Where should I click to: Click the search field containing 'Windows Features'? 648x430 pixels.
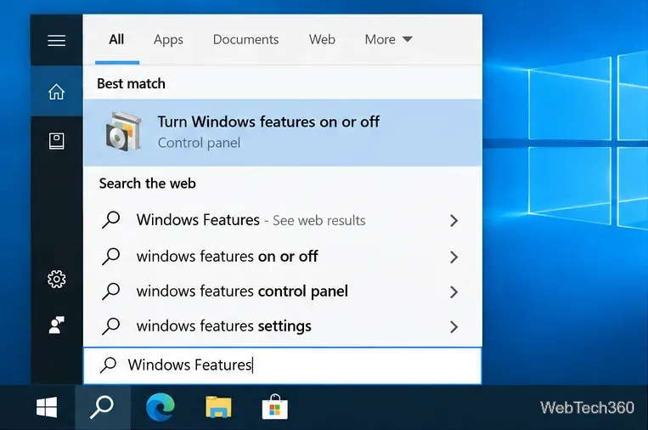[283, 365]
